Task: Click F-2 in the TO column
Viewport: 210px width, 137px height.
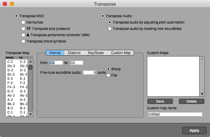Action: click(x=22, y=83)
